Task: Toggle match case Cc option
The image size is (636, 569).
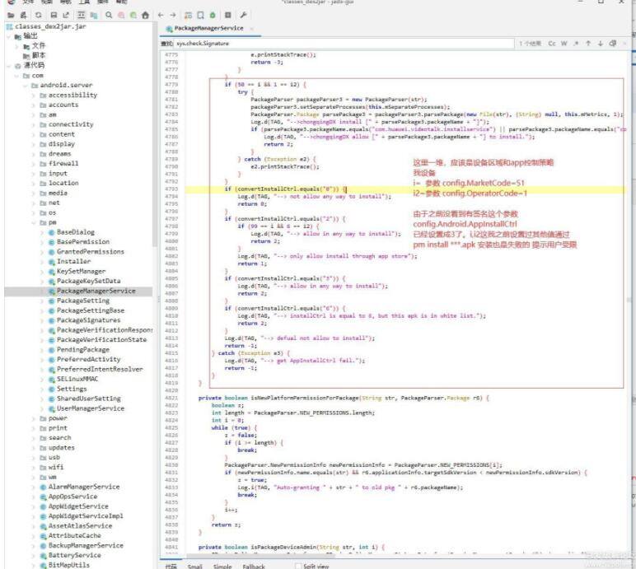Action: (x=552, y=44)
